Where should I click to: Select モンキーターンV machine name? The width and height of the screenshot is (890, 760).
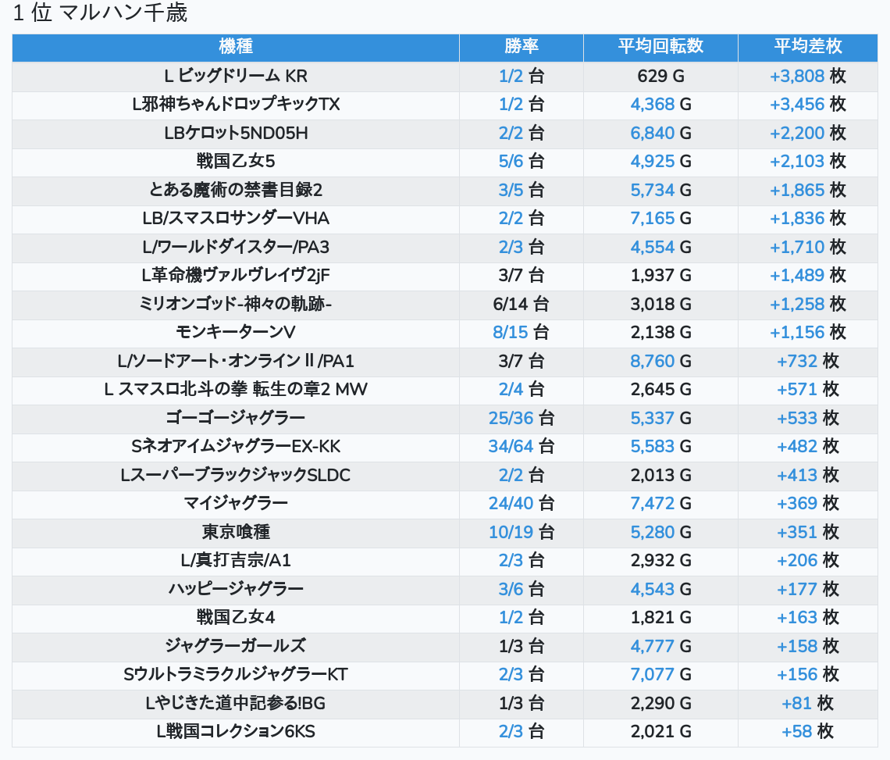[x=236, y=332]
